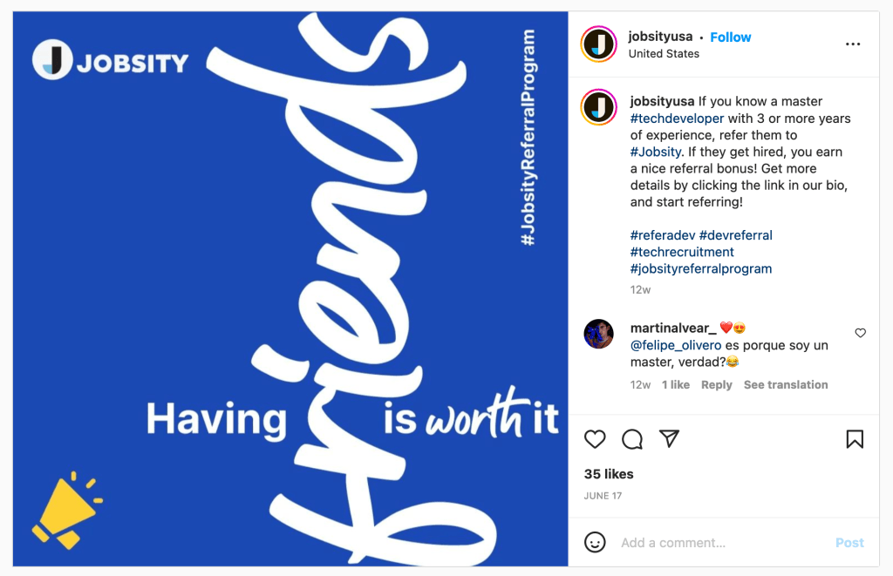Click the Jobsity logo in post image
Viewport: 893px width, 576px height.
pos(111,61)
